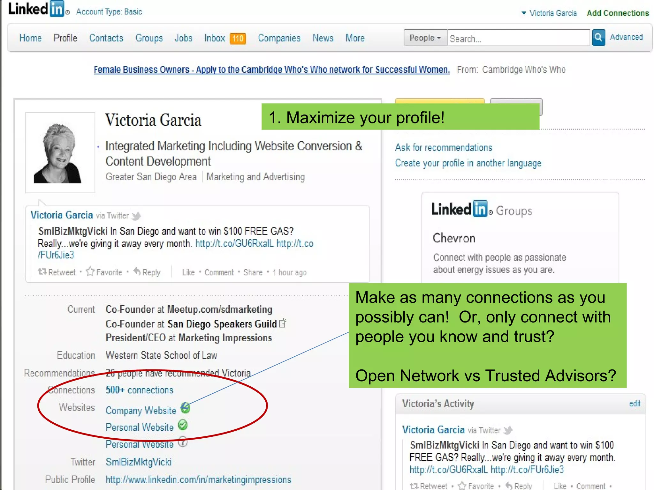Image resolution: width=654 pixels, height=490 pixels.
Task: Click 'Western State School of Law' text
Action: tap(161, 355)
